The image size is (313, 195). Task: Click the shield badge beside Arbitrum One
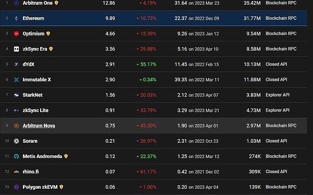56,3
